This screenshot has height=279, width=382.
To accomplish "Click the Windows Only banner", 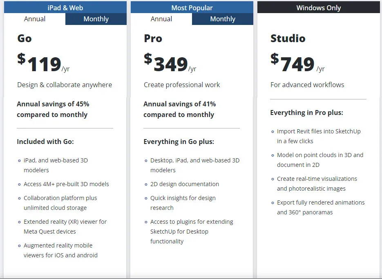I will pyautogui.click(x=319, y=7).
